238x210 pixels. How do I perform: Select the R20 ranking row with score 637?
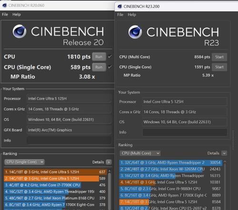click(55, 172)
